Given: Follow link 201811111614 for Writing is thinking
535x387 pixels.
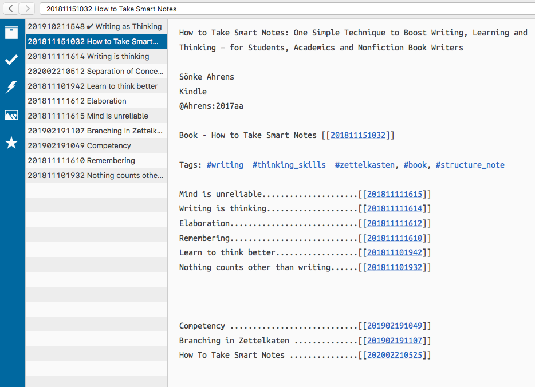Looking at the screenshot, I should coord(395,209).
